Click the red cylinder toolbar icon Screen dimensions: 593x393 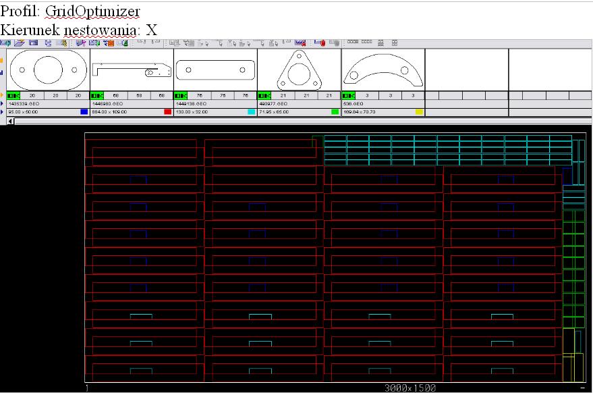pyautogui.click(x=320, y=43)
